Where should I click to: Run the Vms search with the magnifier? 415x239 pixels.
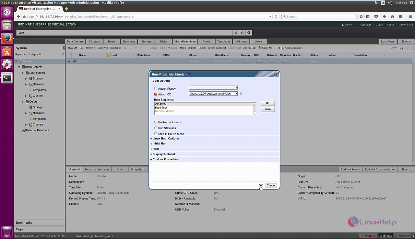(x=249, y=33)
